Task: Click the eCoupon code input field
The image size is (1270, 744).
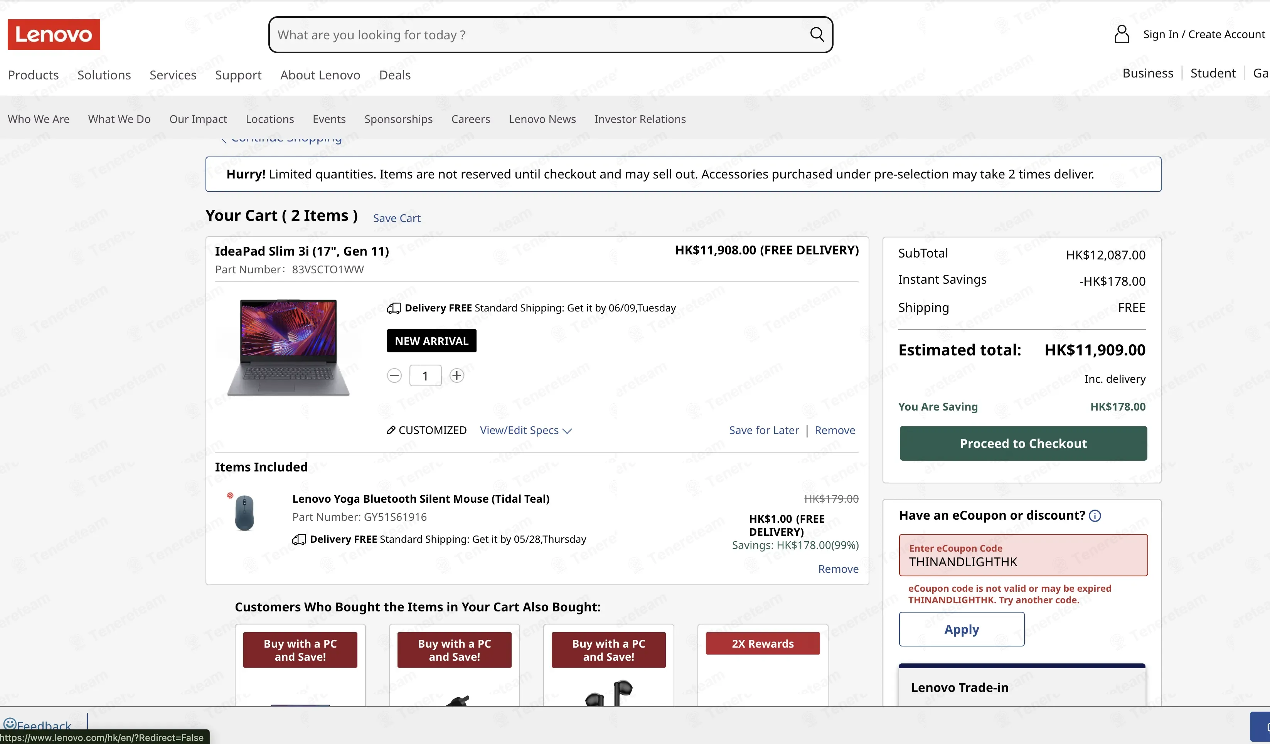Action: pyautogui.click(x=1023, y=555)
